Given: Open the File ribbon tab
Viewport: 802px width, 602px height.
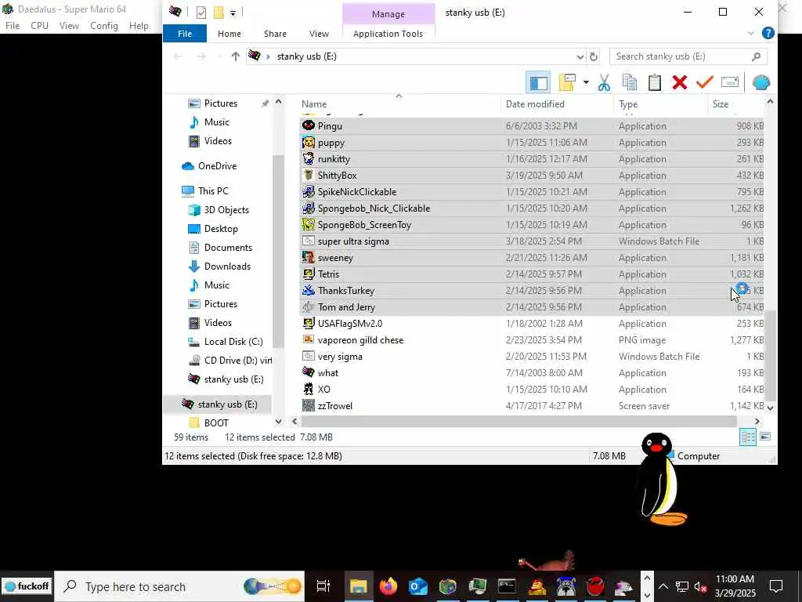Looking at the screenshot, I should (185, 33).
